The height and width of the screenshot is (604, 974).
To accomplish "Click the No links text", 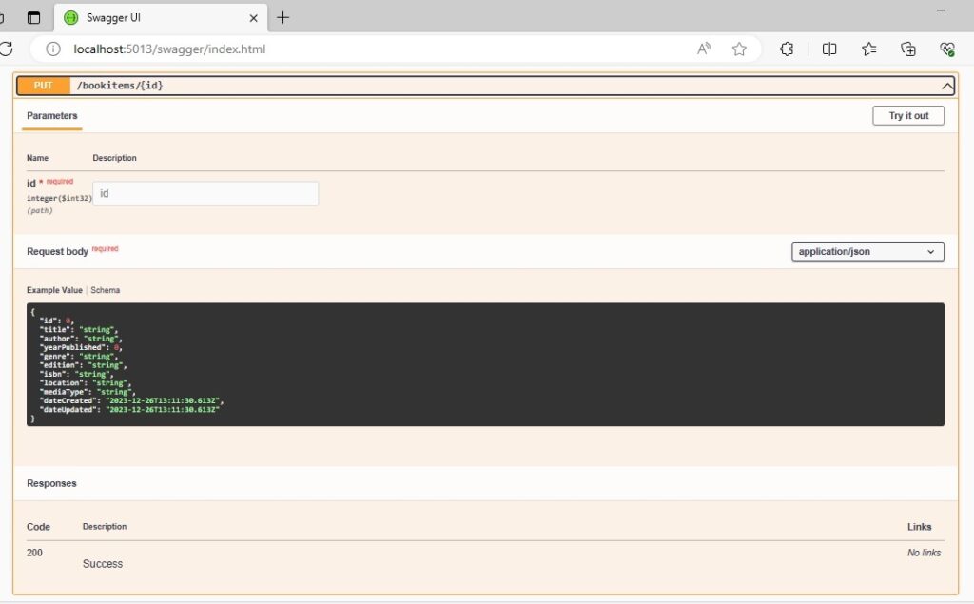I will (924, 553).
